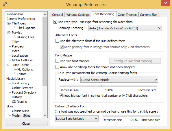Select the Font Rendering tab
172x131 pixels.
click(104, 14)
